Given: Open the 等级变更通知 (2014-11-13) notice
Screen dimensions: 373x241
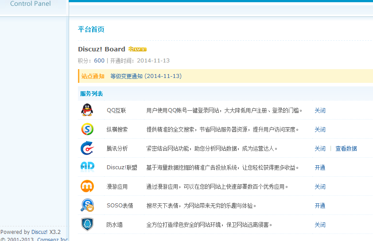Looking at the screenshot, I should tap(146, 76).
